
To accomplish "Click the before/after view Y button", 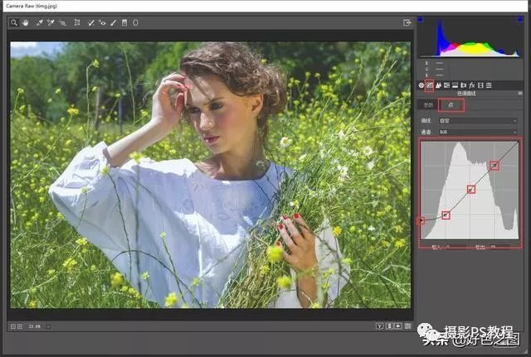I will point(379,326).
